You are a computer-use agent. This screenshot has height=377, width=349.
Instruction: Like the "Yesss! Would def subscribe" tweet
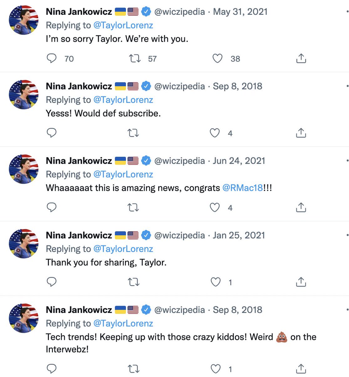click(215, 133)
